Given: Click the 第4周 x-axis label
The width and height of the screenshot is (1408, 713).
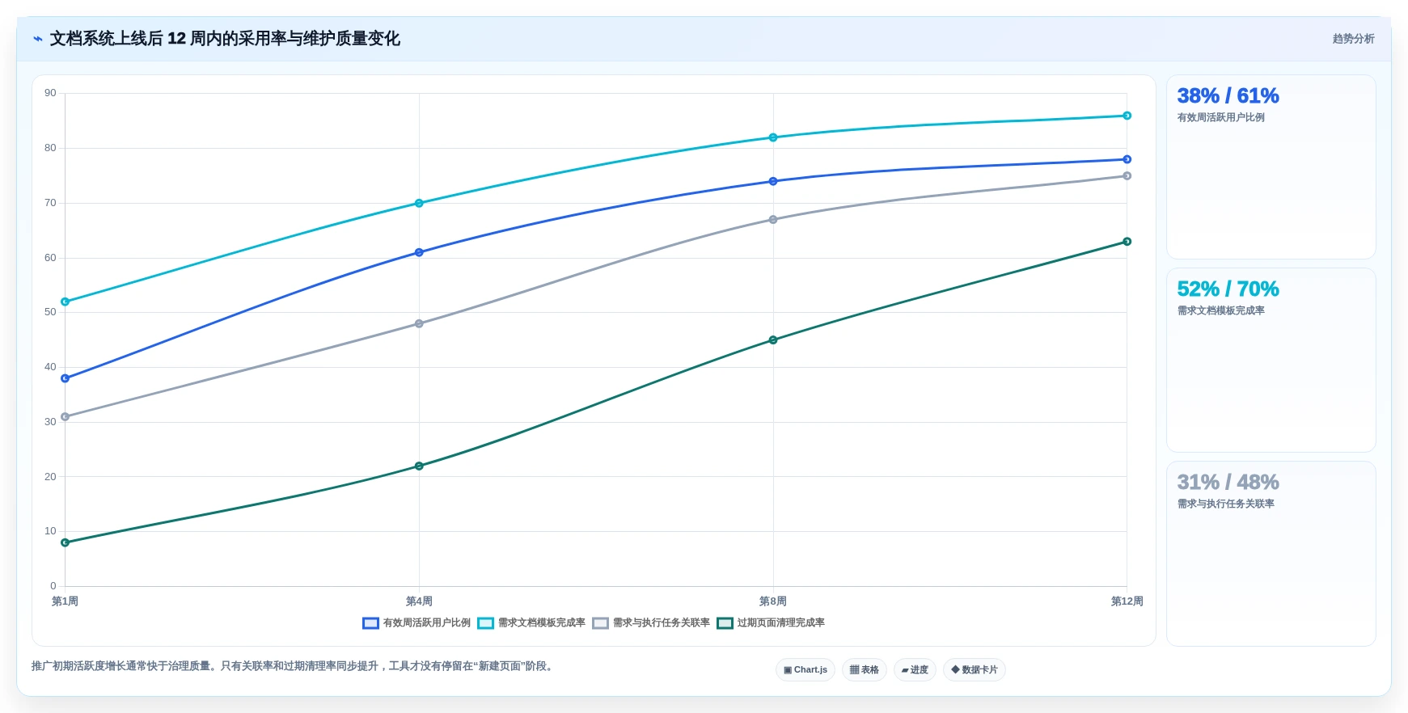Looking at the screenshot, I should (x=419, y=601).
